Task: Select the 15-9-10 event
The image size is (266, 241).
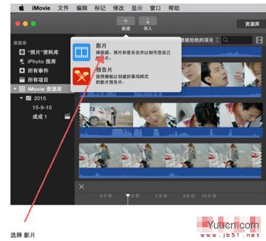Action: [42, 107]
